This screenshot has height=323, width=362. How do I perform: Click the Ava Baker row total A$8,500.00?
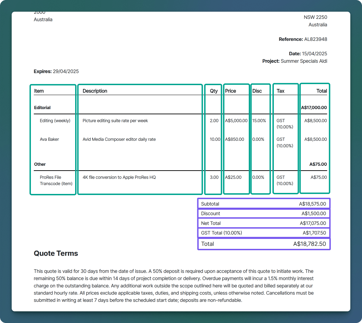(316, 139)
